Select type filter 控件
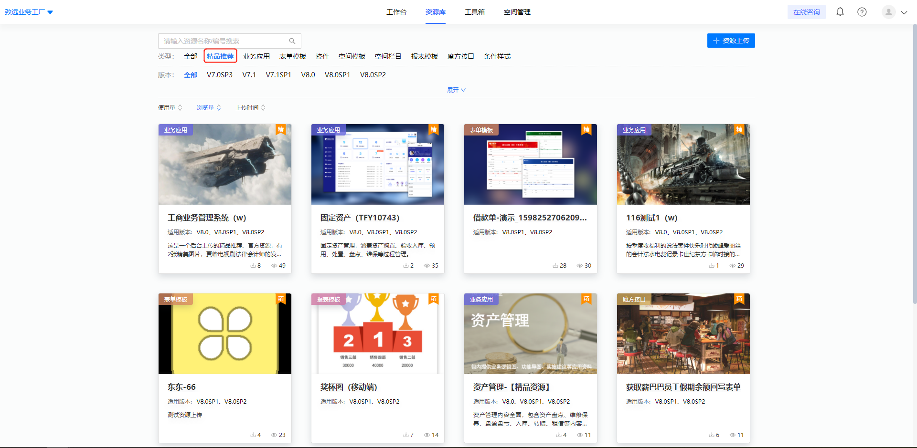The image size is (917, 448). point(322,56)
